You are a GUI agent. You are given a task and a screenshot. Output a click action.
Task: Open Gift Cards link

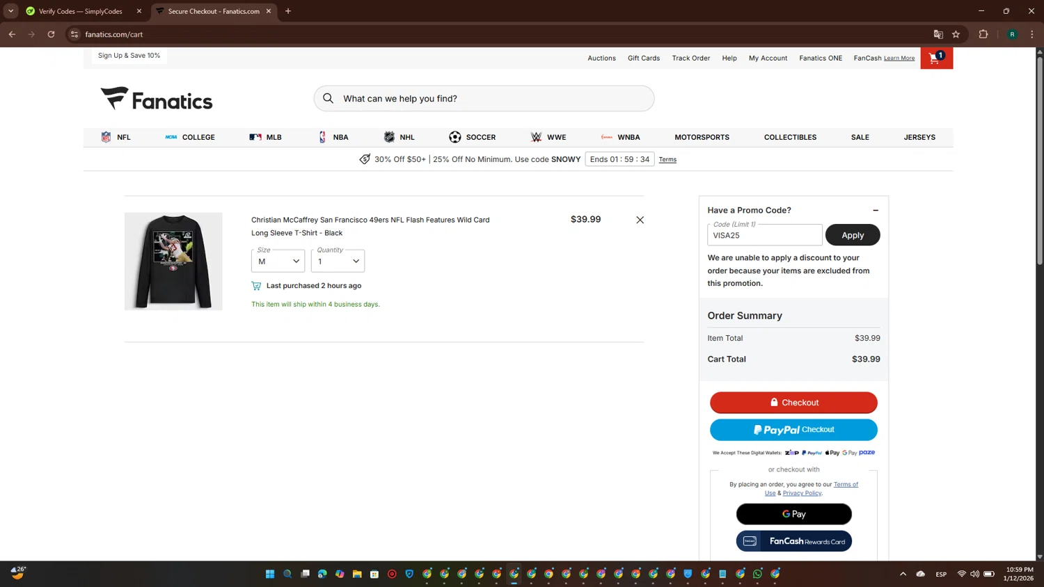(644, 58)
